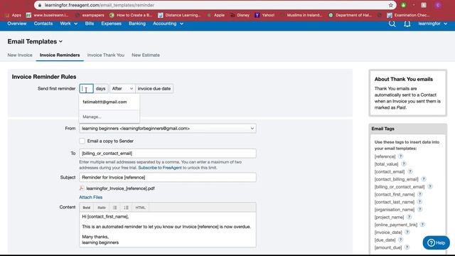Open the search magnifier in navbar
The image size is (455, 256).
click(x=392, y=23)
